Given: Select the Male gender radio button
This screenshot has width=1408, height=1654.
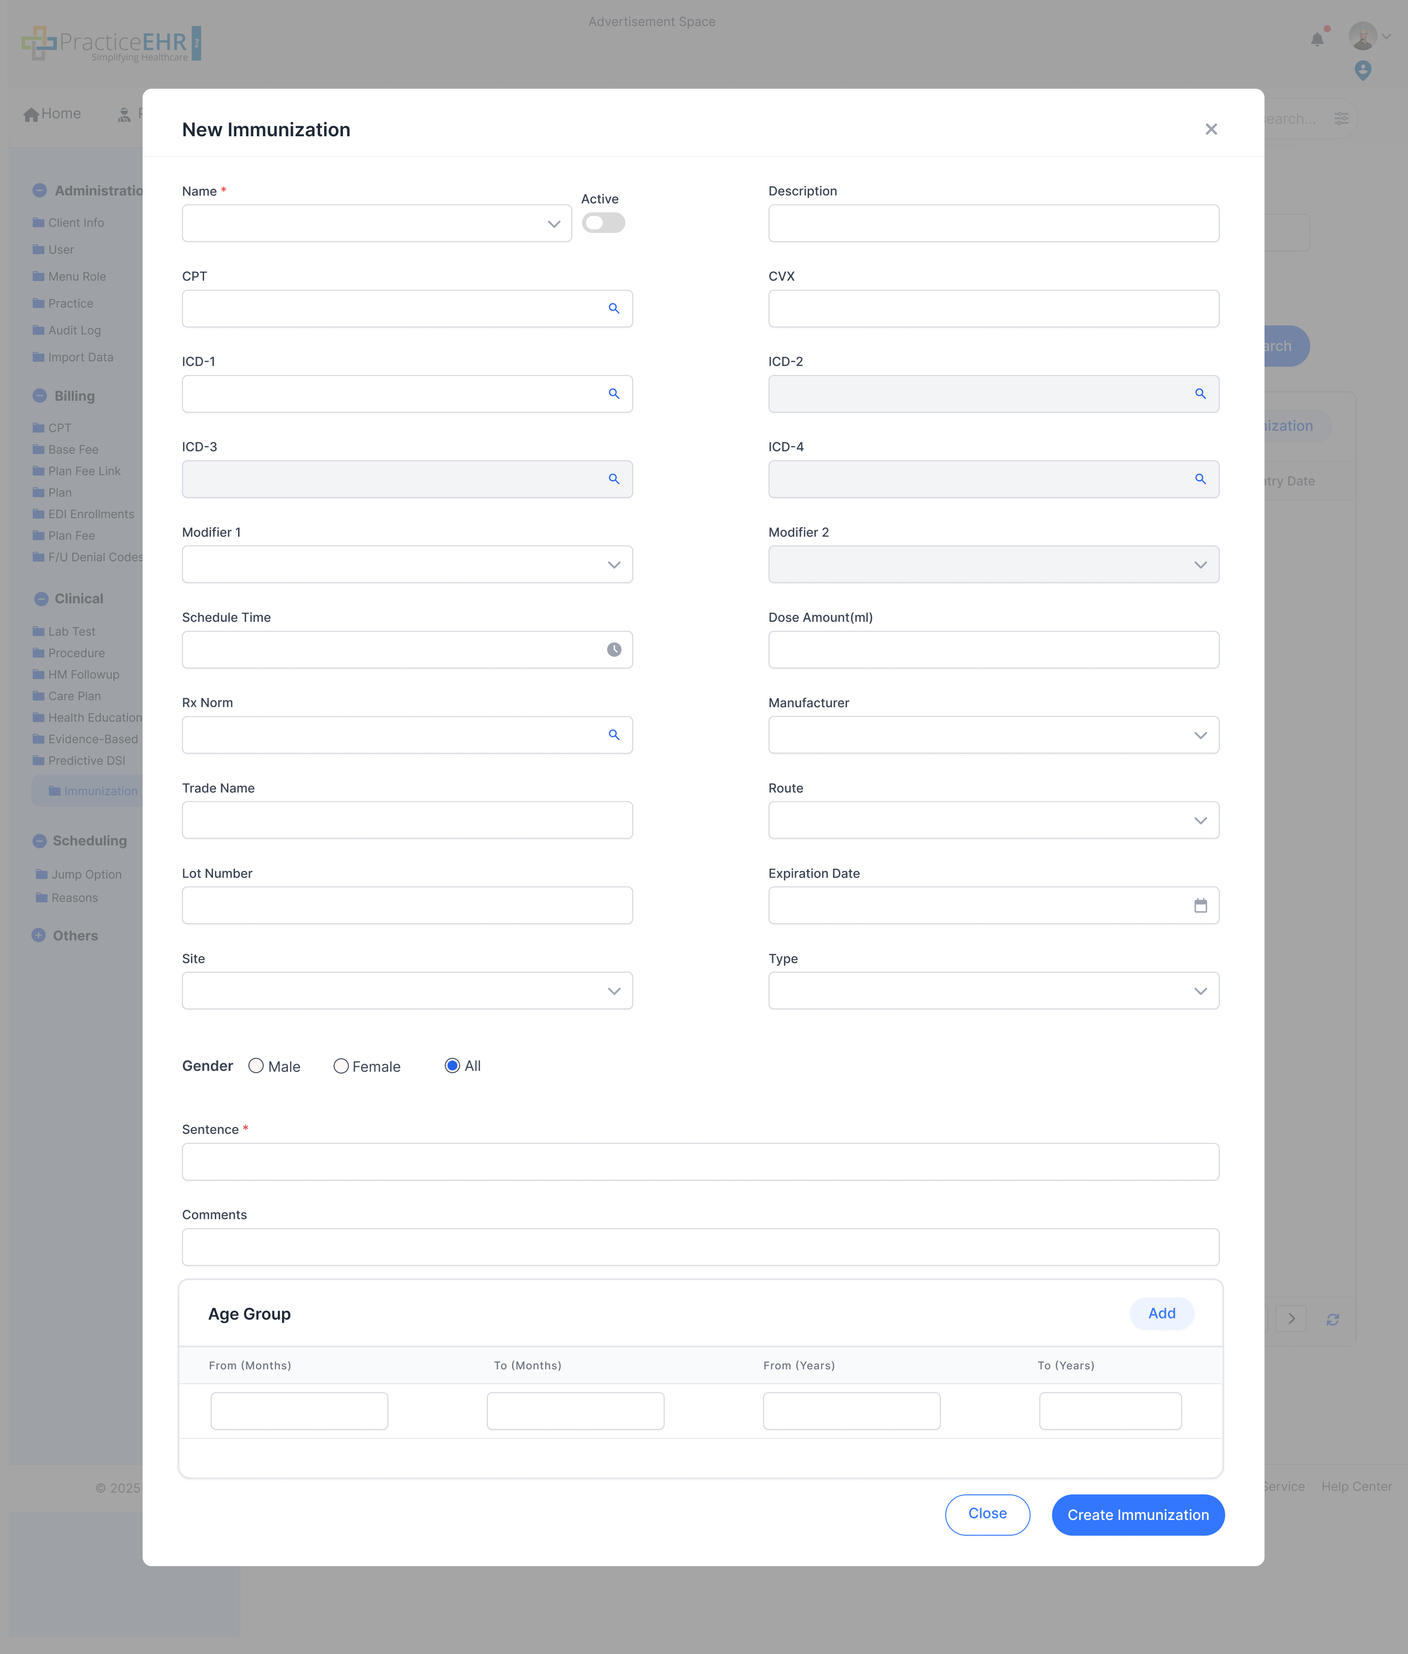Looking at the screenshot, I should (256, 1066).
